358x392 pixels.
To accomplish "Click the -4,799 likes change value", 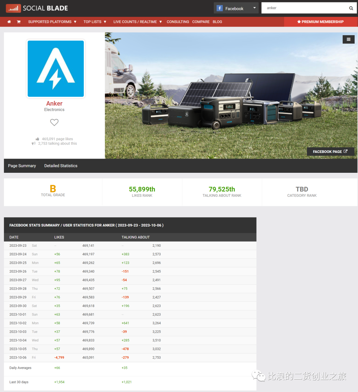I will (x=59, y=358).
